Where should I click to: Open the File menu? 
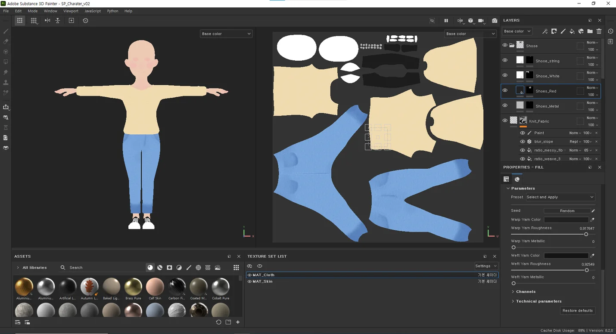(x=6, y=11)
